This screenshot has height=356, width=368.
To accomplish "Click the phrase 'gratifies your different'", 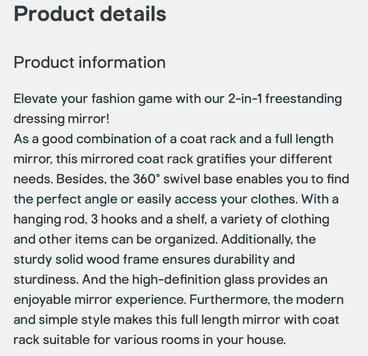I will [264, 159].
